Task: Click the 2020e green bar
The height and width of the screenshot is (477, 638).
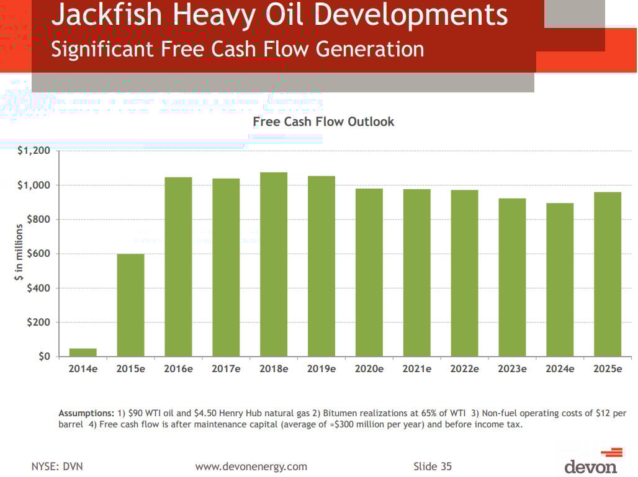Action: tap(369, 272)
